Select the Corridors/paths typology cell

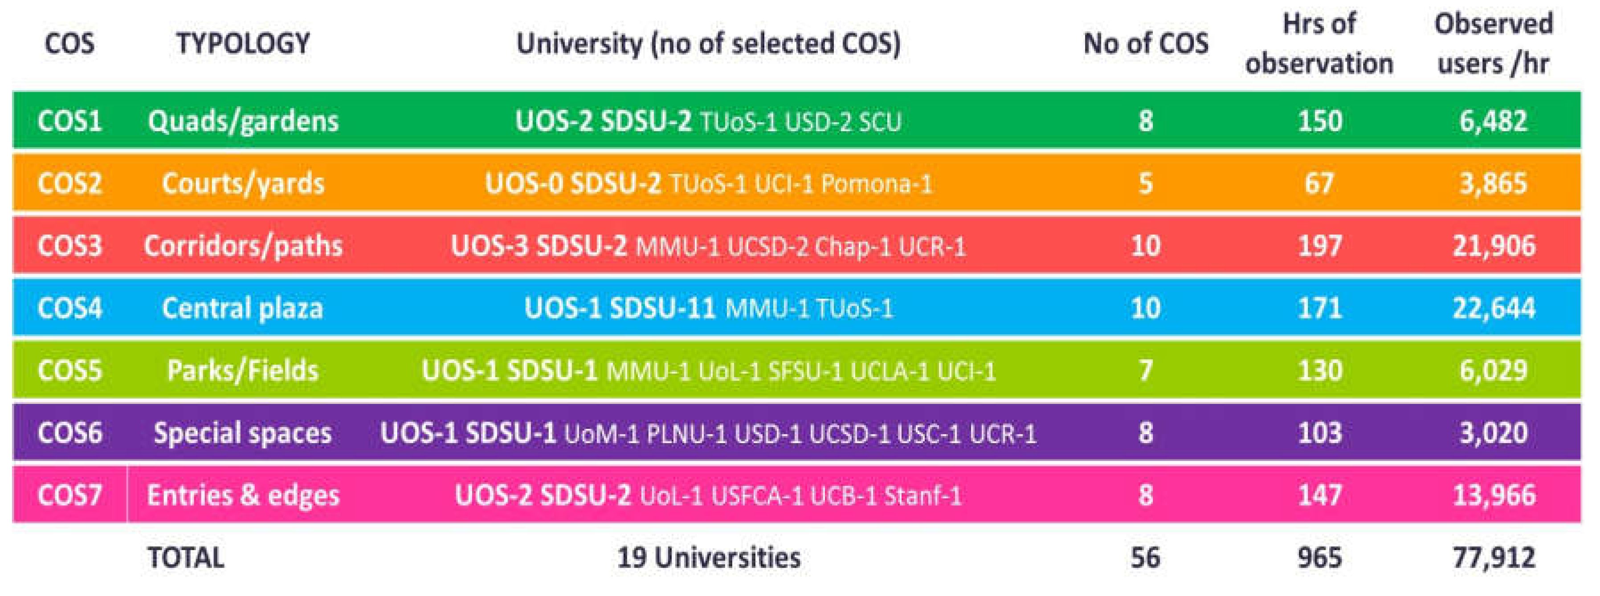point(243,246)
